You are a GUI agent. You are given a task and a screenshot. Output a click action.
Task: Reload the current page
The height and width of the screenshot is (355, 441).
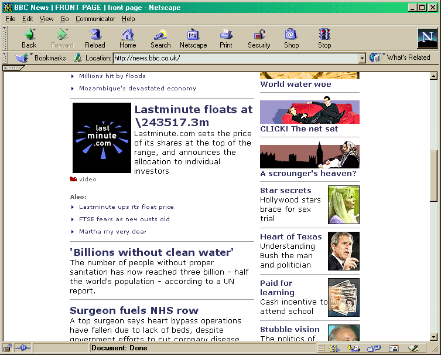point(95,39)
